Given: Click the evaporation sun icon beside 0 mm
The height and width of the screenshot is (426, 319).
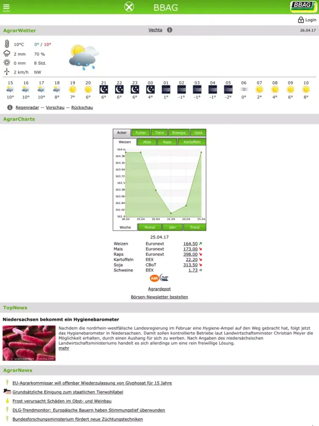Looking at the screenshot, I should click(7, 63).
